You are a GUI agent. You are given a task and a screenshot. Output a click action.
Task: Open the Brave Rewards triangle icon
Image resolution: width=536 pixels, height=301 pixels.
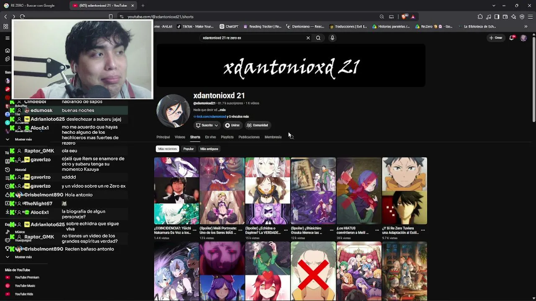413,17
